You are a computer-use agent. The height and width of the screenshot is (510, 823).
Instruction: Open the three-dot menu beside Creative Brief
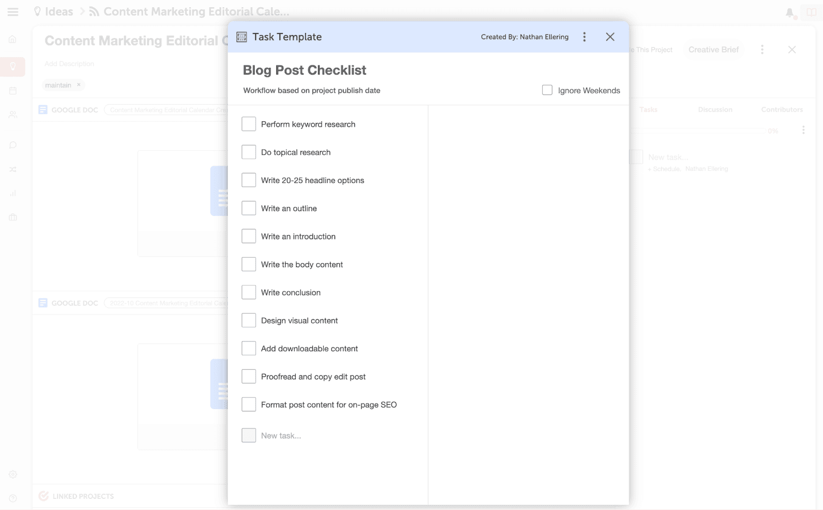[762, 49]
